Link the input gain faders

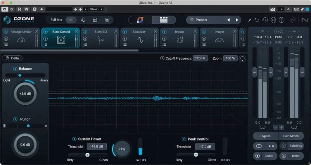tap(262, 127)
